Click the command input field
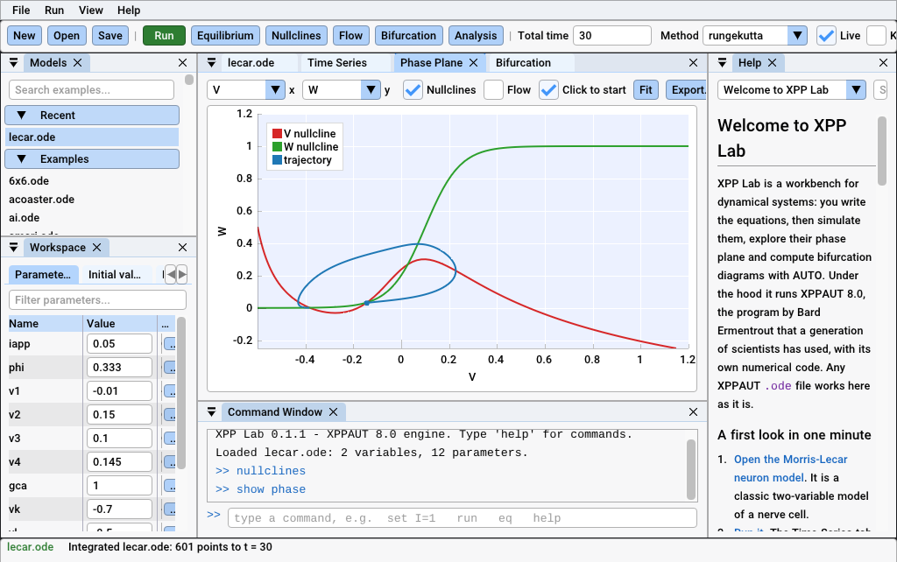 point(463,518)
